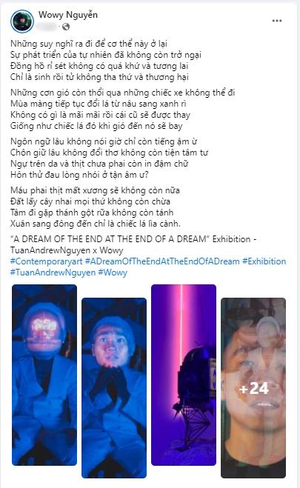300x488 pixels.
Task: Open the #ADreamOfTheEndAtTheEndOfADream hashtag
Action: pyautogui.click(x=162, y=261)
